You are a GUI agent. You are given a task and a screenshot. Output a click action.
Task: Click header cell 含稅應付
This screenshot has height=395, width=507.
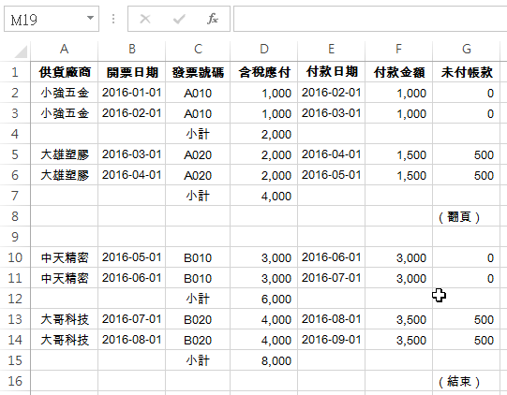pyautogui.click(x=264, y=72)
